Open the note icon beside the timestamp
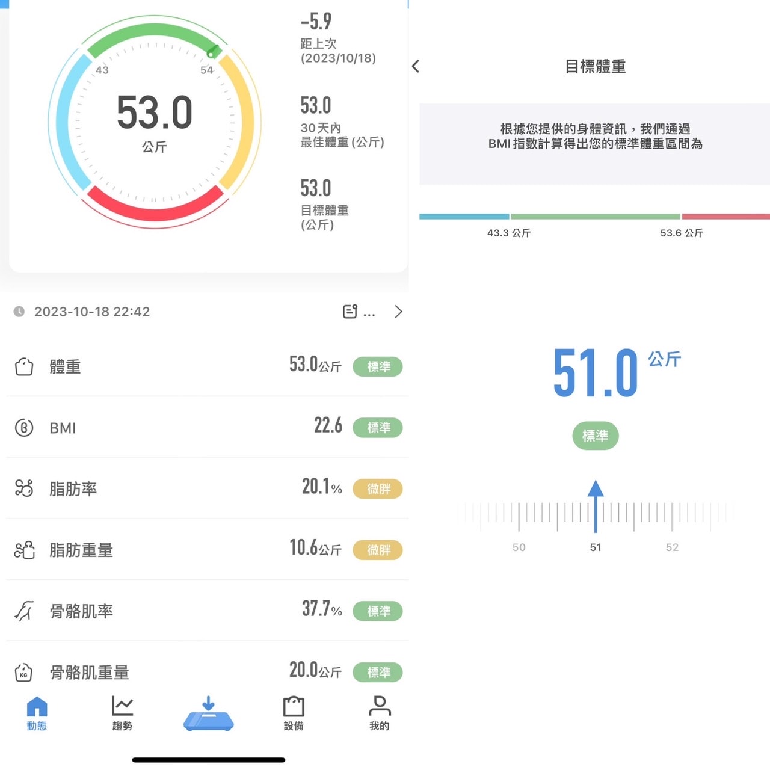 point(350,312)
